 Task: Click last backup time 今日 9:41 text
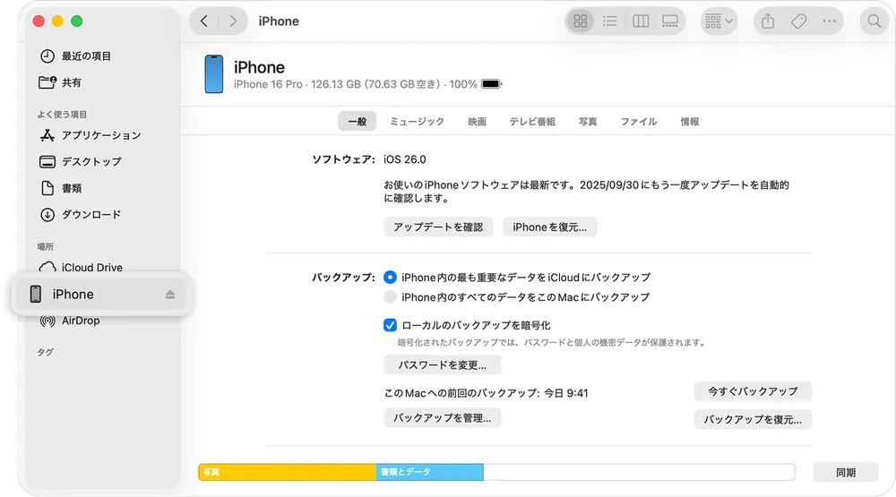tap(565, 393)
